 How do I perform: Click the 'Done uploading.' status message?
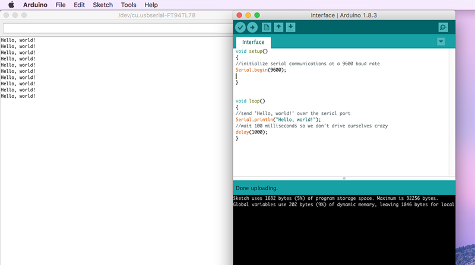point(256,188)
